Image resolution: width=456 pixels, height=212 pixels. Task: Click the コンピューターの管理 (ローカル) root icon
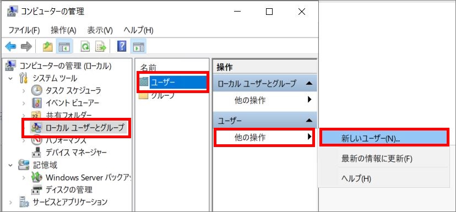11,66
